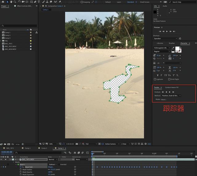197x176 pixels.
Task: Jump to last frame in Preview panel
Action: tap(174, 31)
